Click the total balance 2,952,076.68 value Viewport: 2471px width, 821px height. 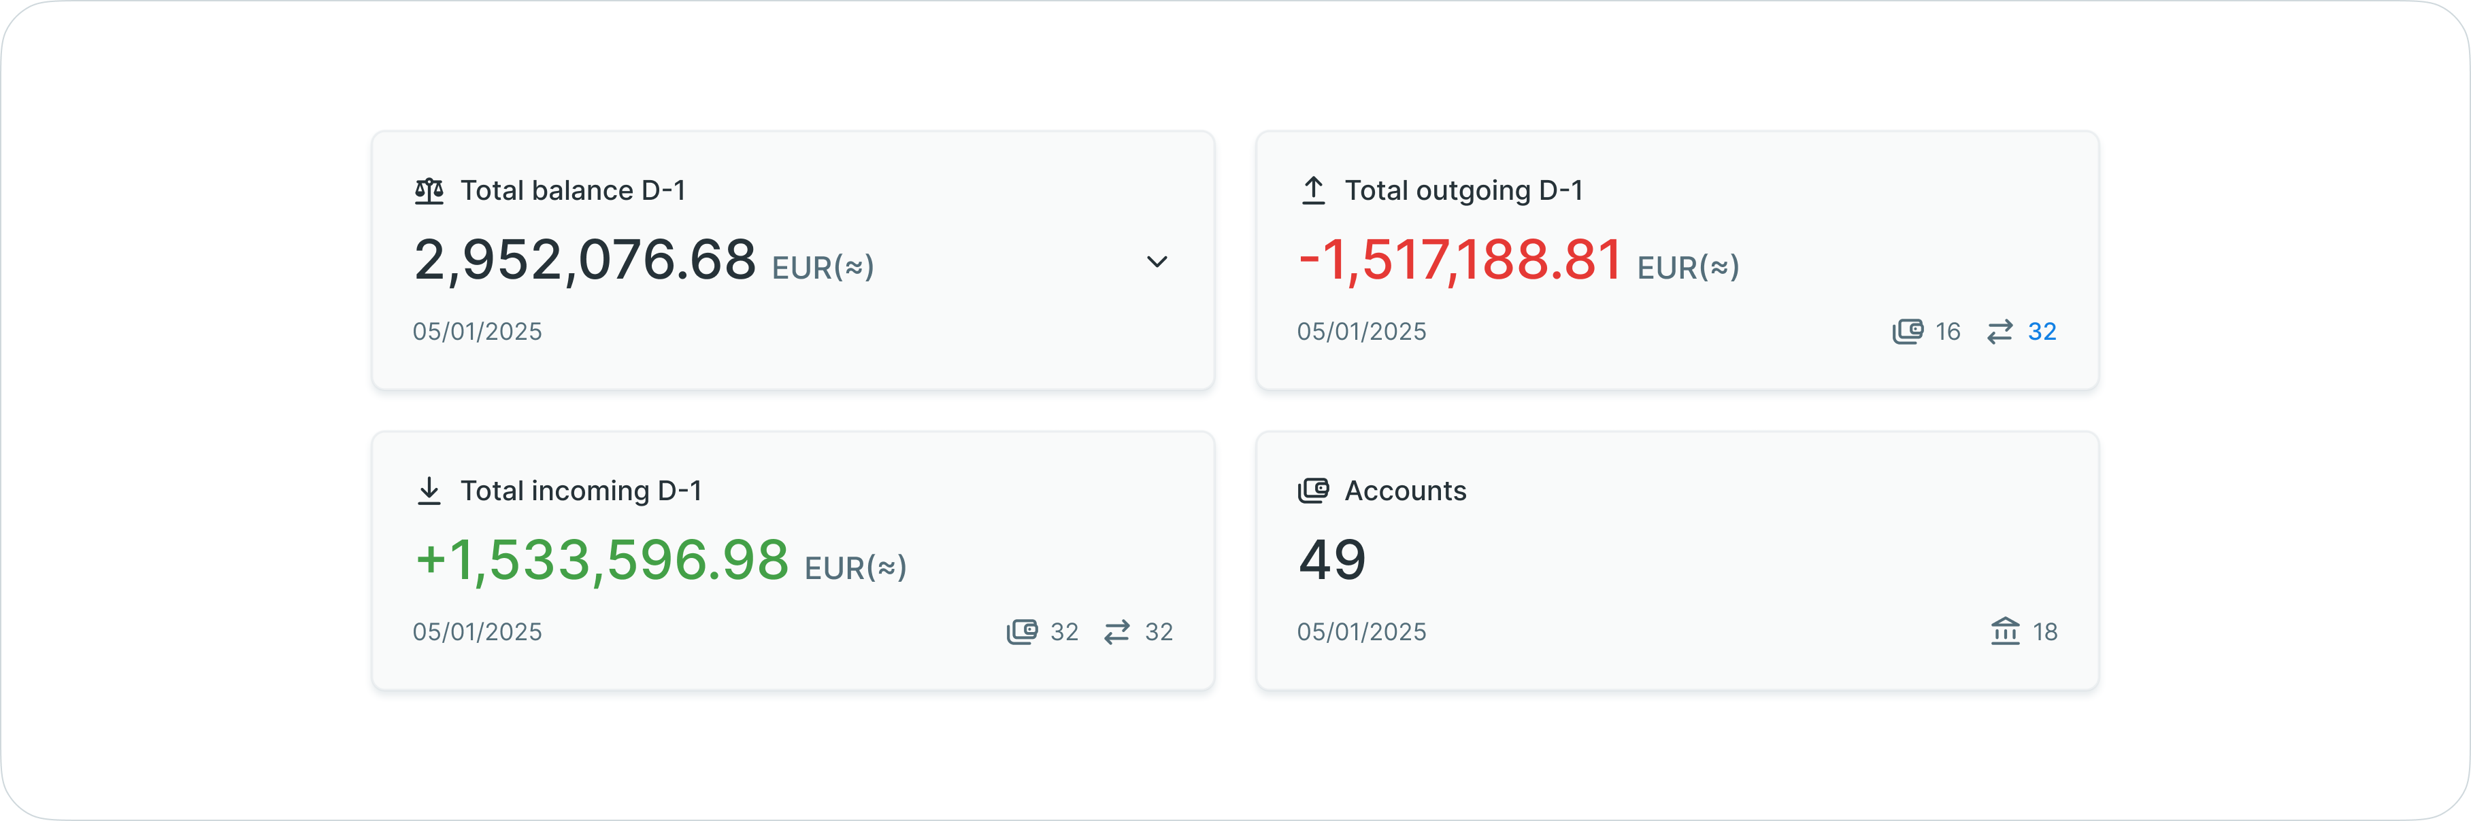585,260
